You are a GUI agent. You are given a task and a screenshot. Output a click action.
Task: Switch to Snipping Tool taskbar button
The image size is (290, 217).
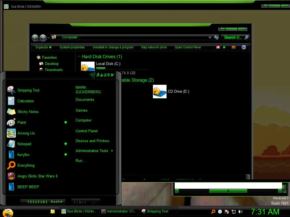click(159, 211)
